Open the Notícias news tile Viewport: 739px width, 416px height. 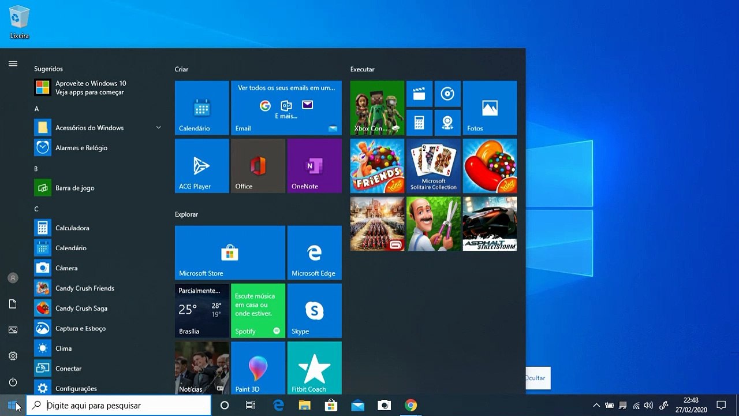pyautogui.click(x=201, y=367)
